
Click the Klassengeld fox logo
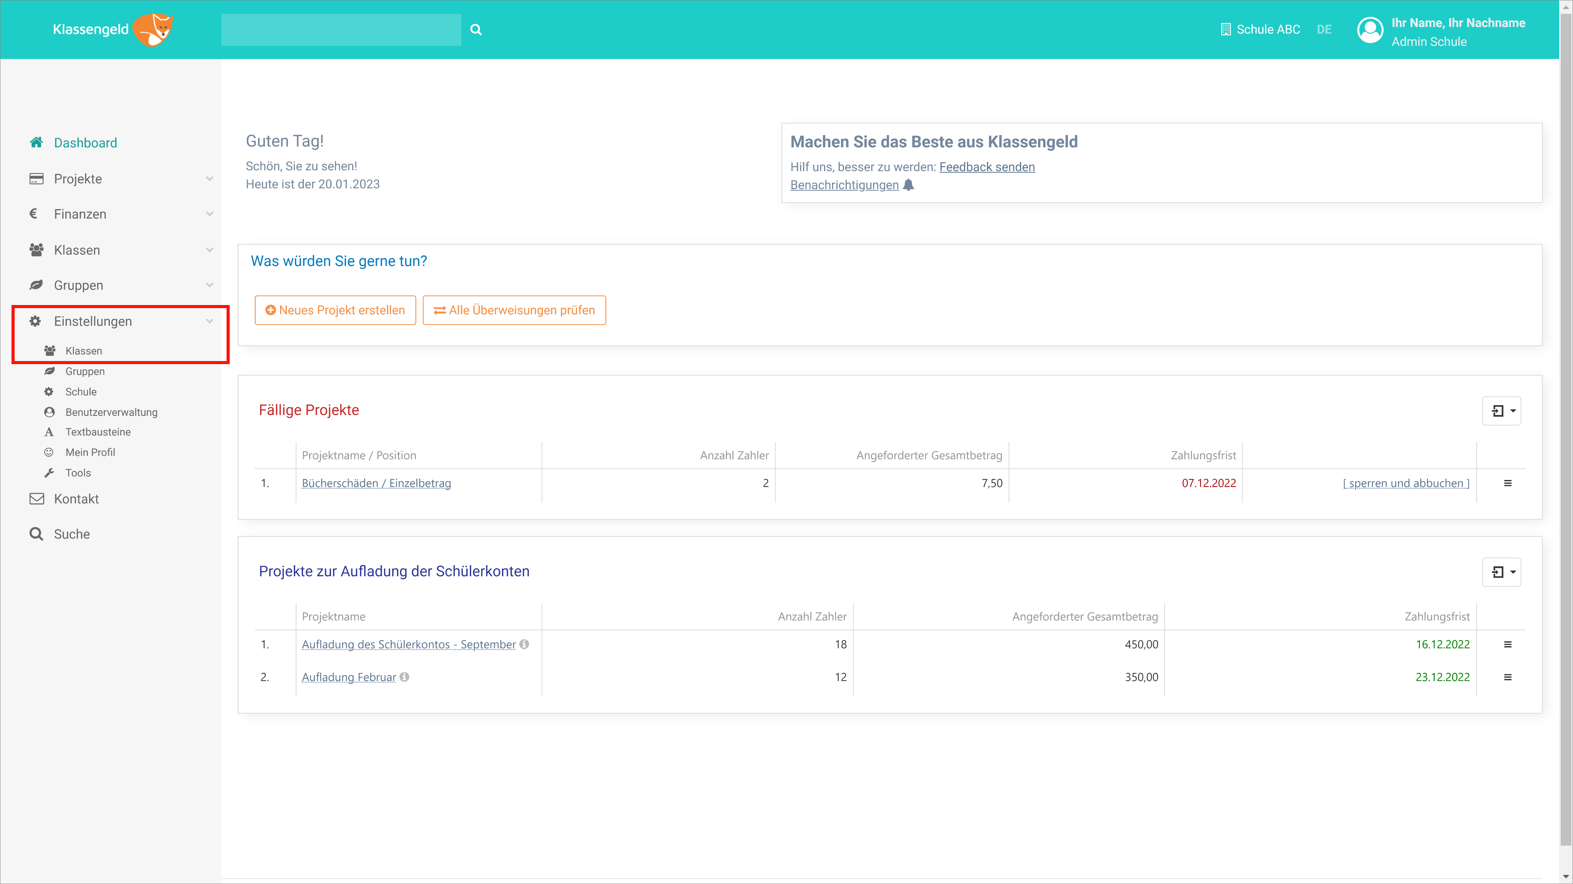[153, 29]
